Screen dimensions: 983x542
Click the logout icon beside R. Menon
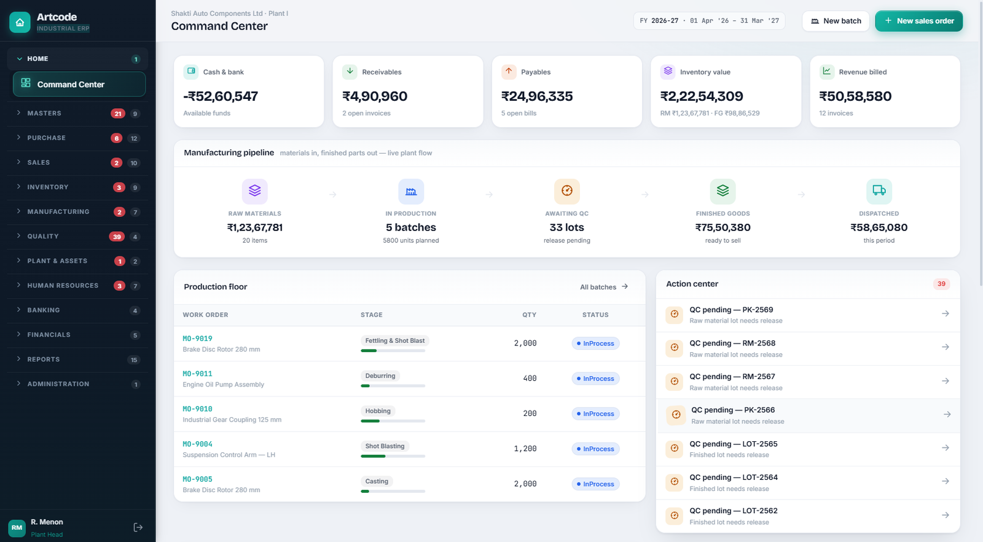[x=138, y=527]
